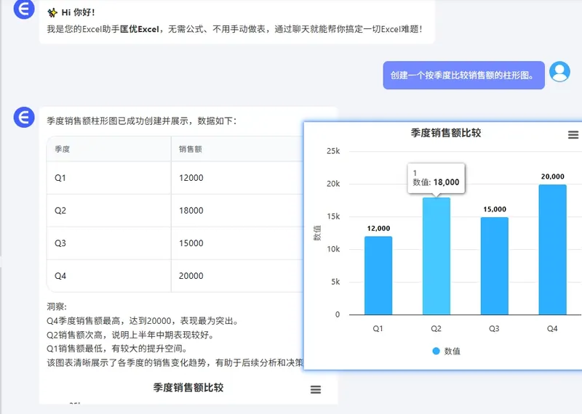Click the 20k axis label
This screenshot has height=414, width=582.
coord(333,184)
